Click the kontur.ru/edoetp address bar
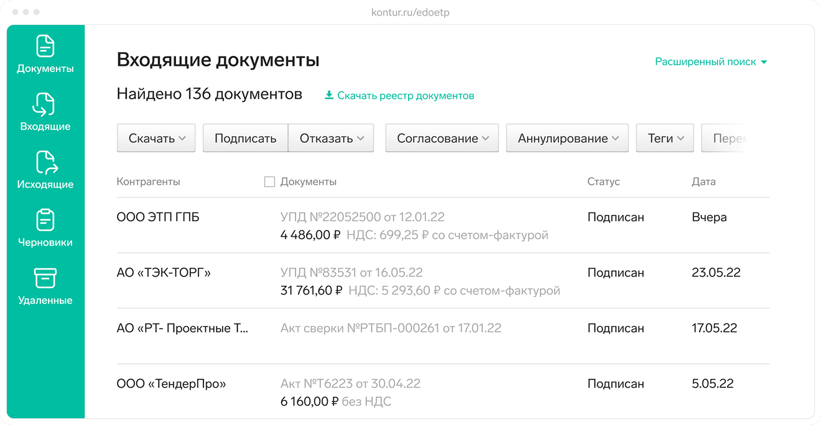 click(410, 12)
